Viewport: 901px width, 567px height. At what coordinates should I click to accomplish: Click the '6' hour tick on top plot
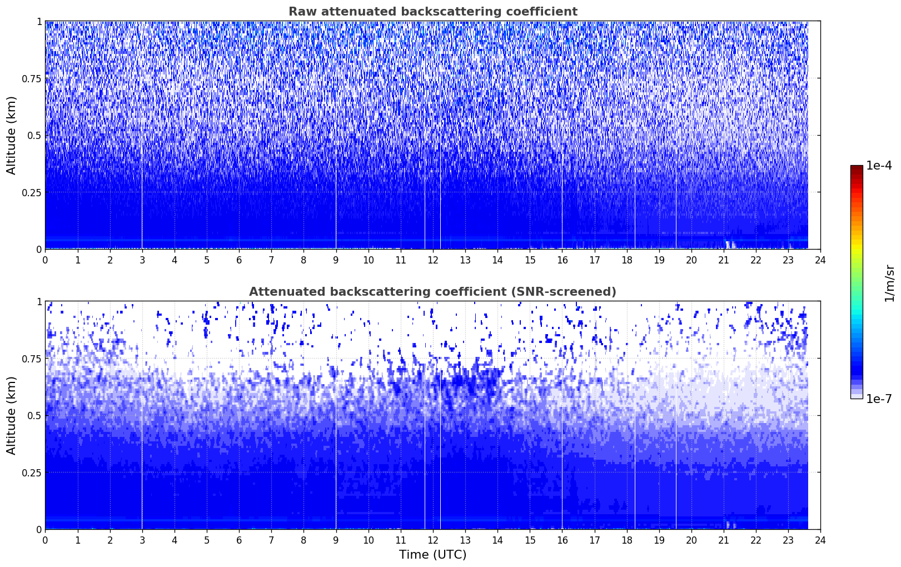(x=239, y=260)
